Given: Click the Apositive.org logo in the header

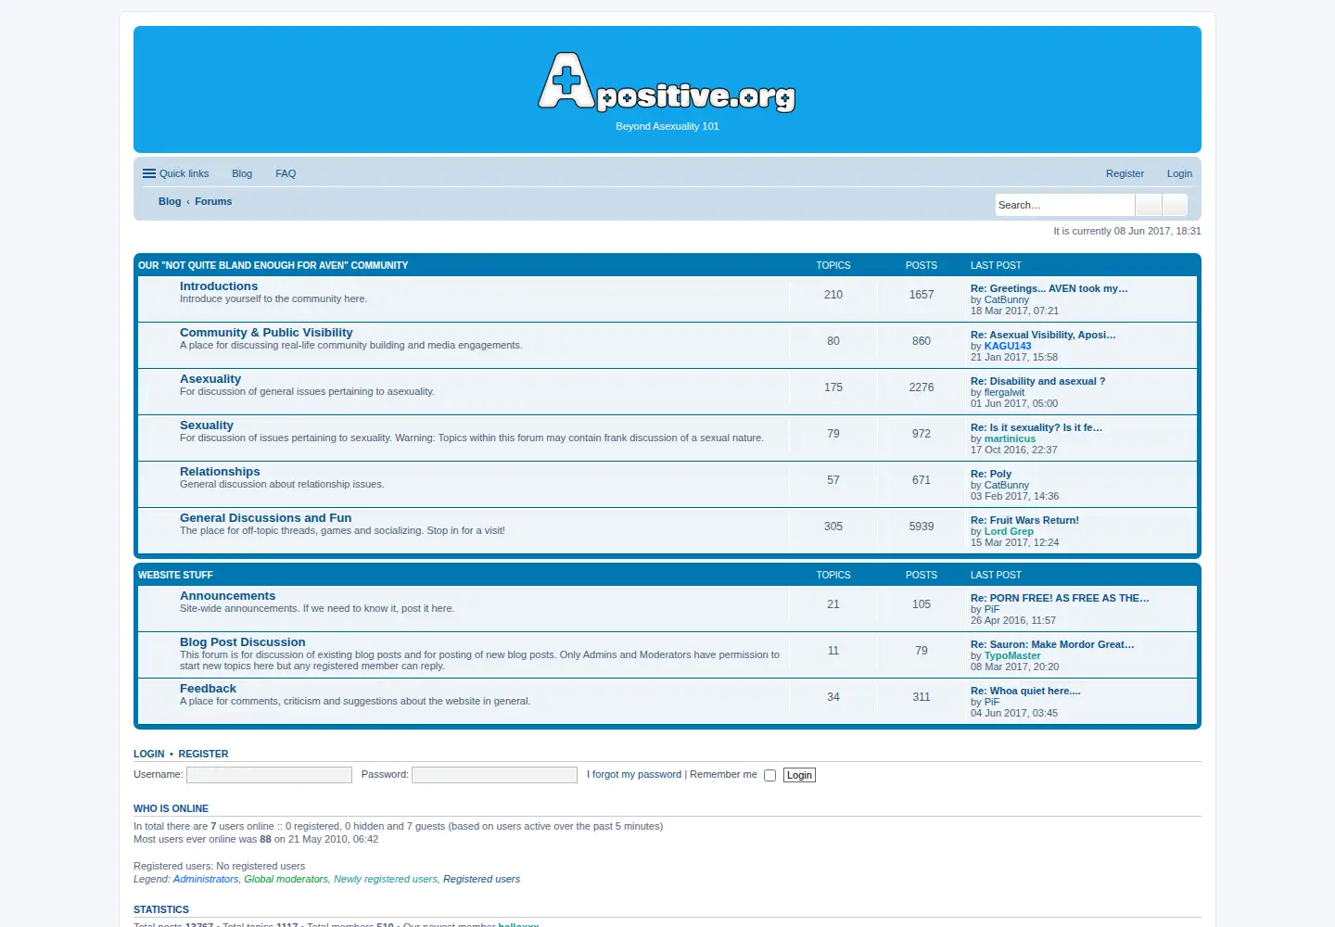Looking at the screenshot, I should pyautogui.click(x=667, y=83).
